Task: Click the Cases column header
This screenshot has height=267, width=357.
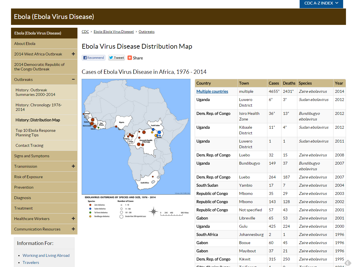Action: click(274, 83)
